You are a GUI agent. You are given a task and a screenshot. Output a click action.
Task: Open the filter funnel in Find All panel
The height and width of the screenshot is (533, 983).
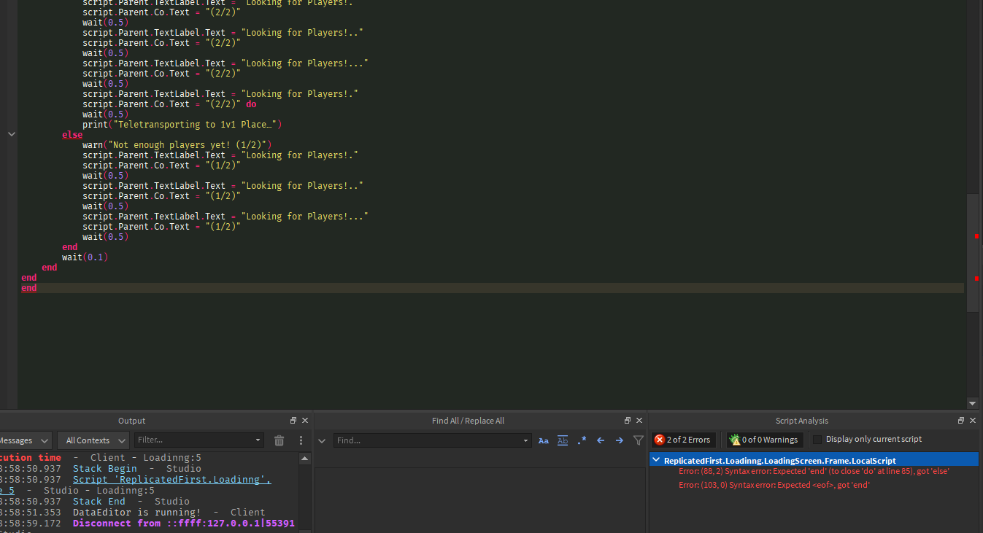(x=639, y=440)
